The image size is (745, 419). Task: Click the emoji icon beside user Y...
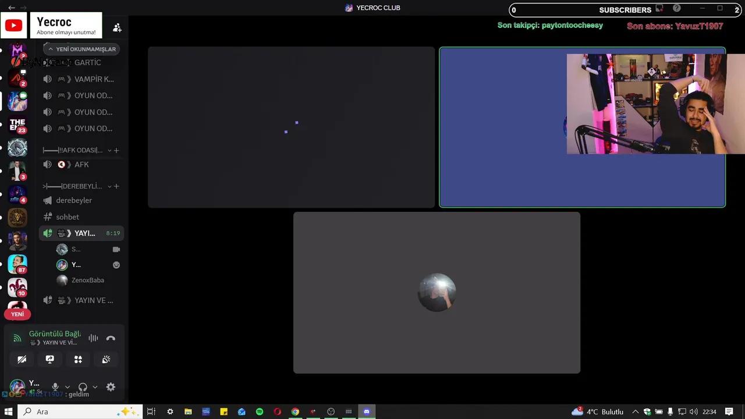coord(116,265)
